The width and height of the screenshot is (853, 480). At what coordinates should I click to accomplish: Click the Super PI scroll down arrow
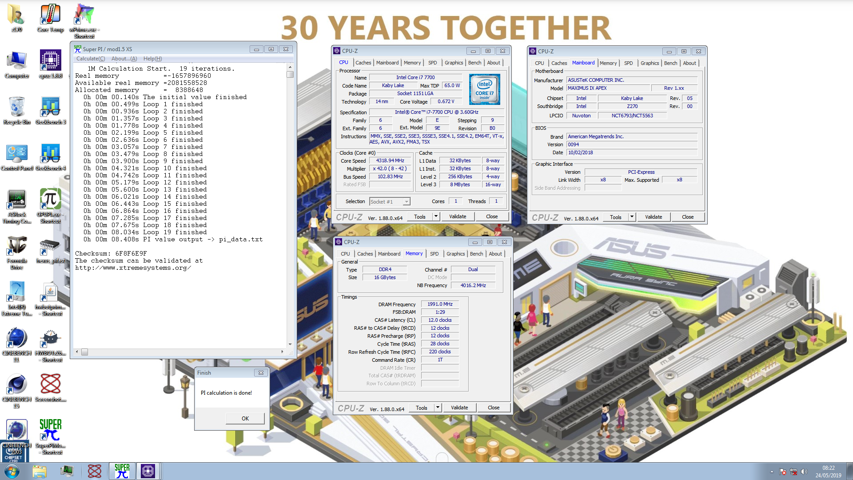coord(290,344)
